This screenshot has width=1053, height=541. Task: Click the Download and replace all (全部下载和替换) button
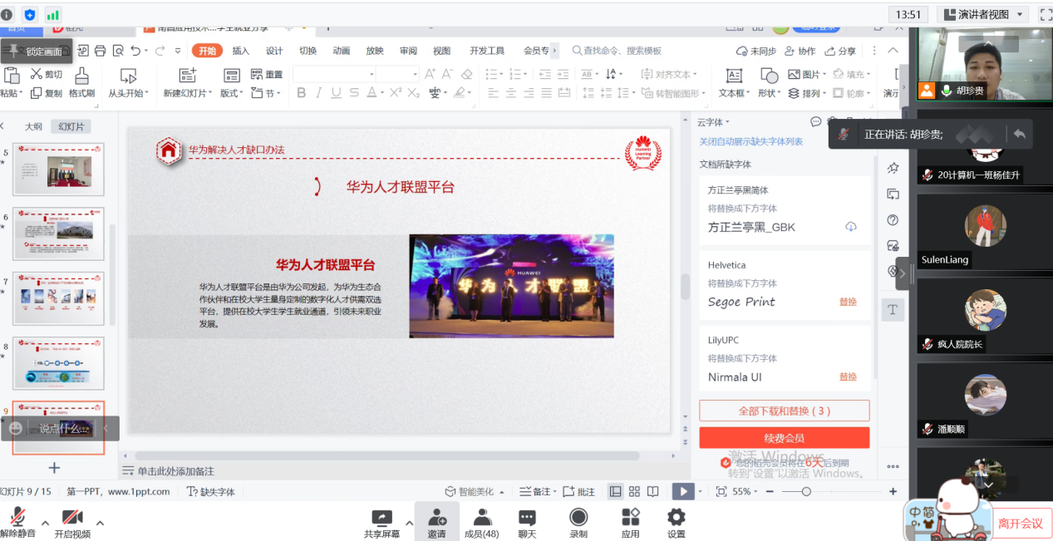(x=784, y=411)
